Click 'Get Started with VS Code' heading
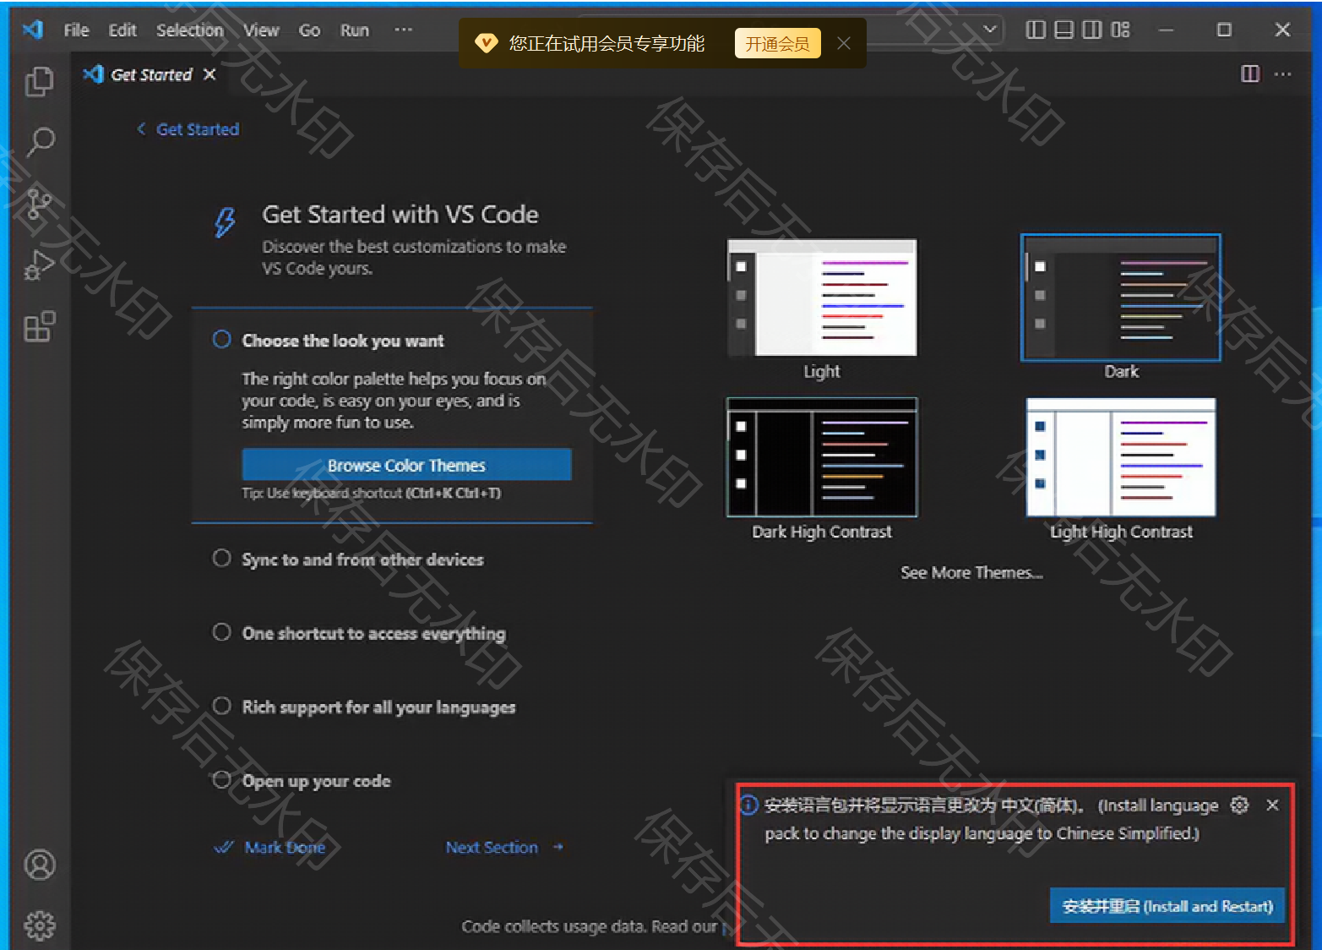Image resolution: width=1322 pixels, height=950 pixels. pos(400,214)
